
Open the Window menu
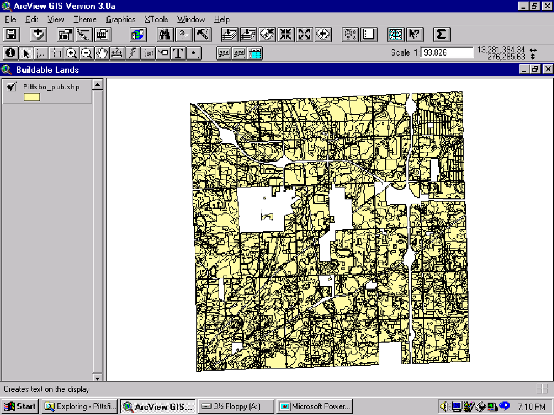click(191, 19)
